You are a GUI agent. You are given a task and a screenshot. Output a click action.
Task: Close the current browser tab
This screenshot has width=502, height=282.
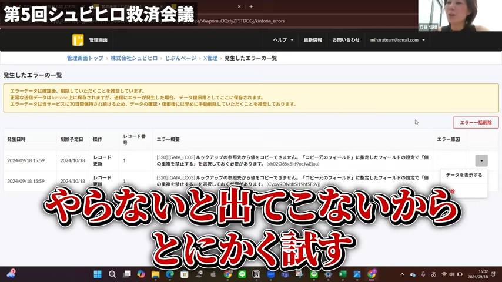[x=239, y=6]
